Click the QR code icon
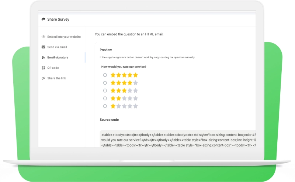The height and width of the screenshot is (182, 295). click(44, 68)
